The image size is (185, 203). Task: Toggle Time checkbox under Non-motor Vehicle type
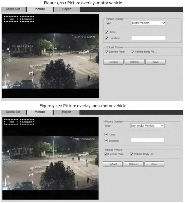(x=106, y=135)
